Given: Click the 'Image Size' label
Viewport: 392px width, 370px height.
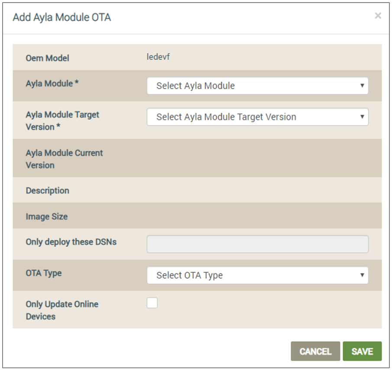Looking at the screenshot, I should 47,216.
